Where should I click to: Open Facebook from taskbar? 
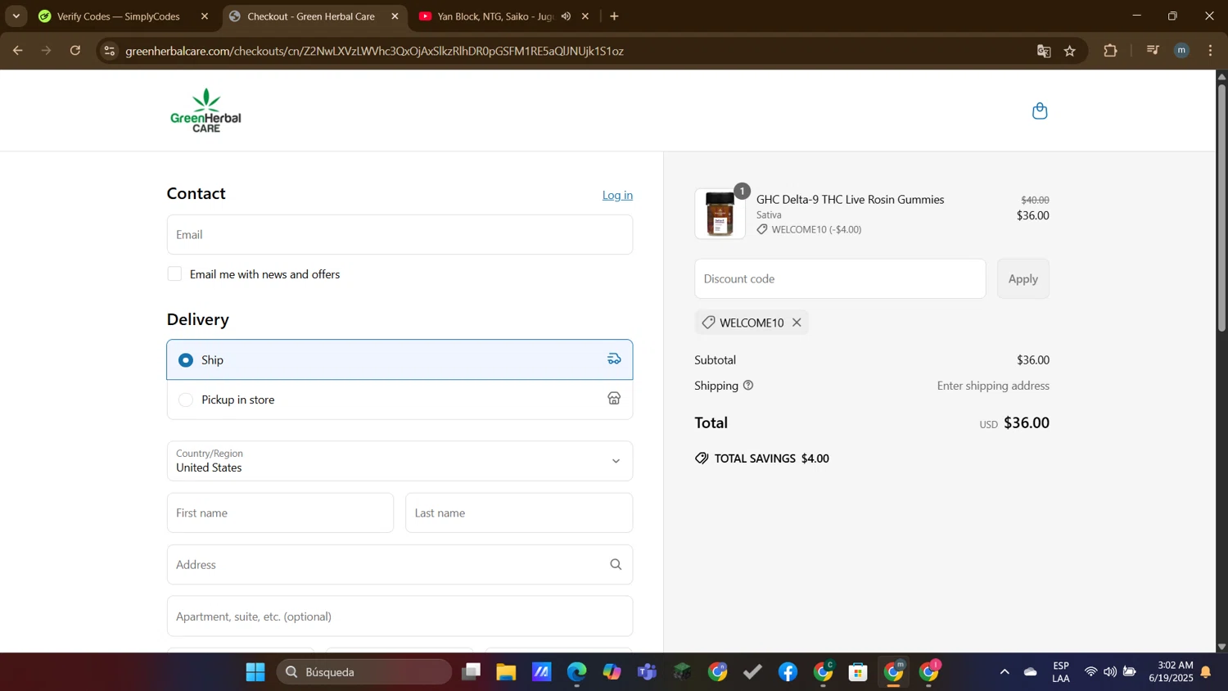(x=788, y=672)
